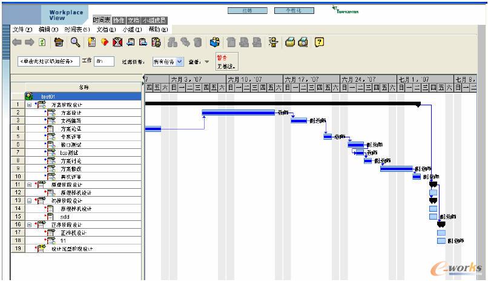Screen dimensions: 488x282
Task: Click the back arrow toolbar icon
Action: click(17, 42)
